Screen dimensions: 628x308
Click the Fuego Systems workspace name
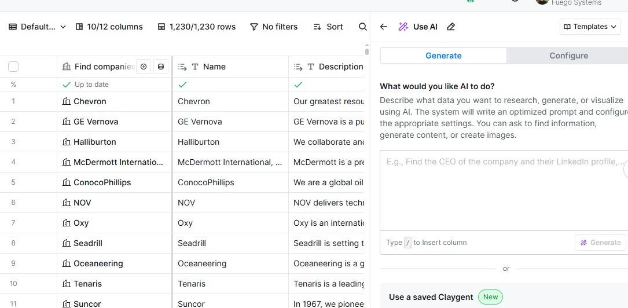tap(576, 3)
